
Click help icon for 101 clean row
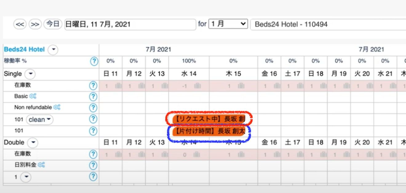click(x=93, y=119)
